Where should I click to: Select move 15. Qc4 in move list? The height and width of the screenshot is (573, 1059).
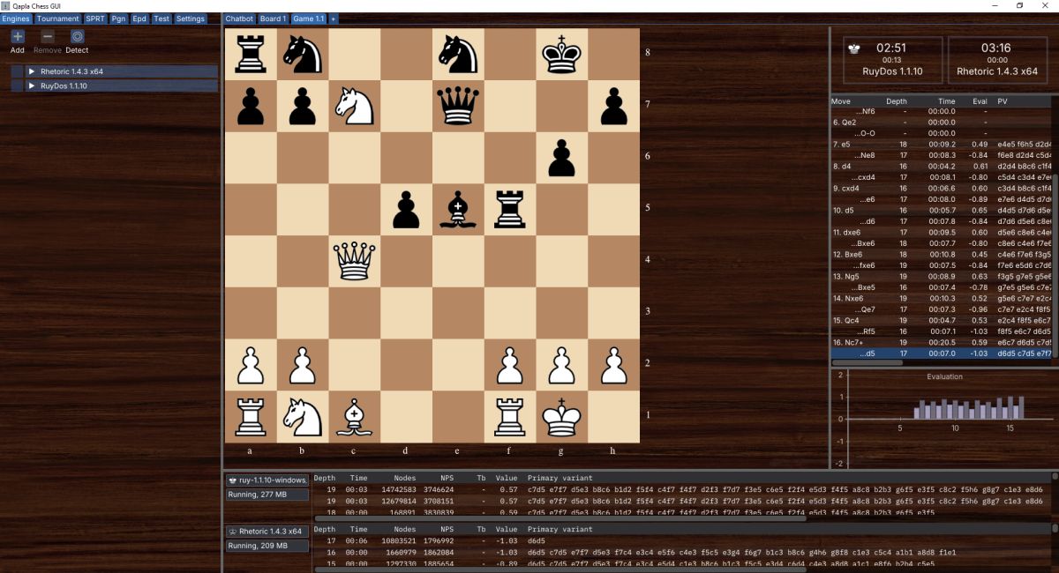(941, 320)
